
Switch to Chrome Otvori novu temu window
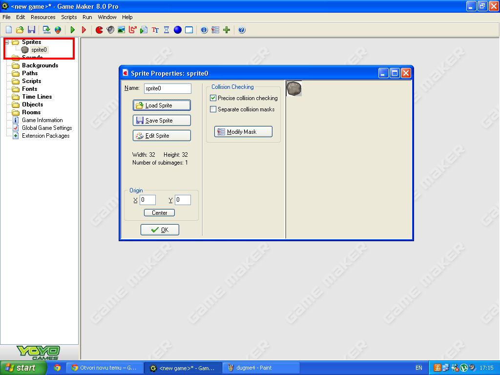click(x=104, y=368)
